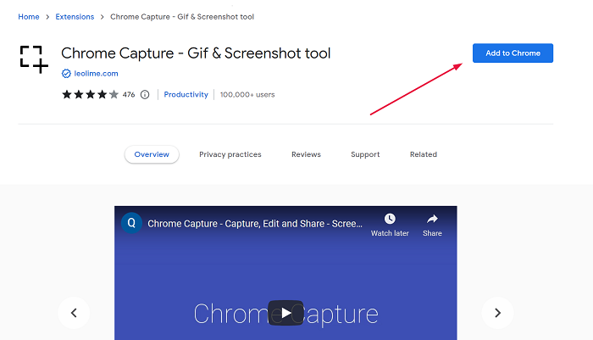Click the 100,000+ users text
This screenshot has height=340, width=593.
(x=247, y=95)
